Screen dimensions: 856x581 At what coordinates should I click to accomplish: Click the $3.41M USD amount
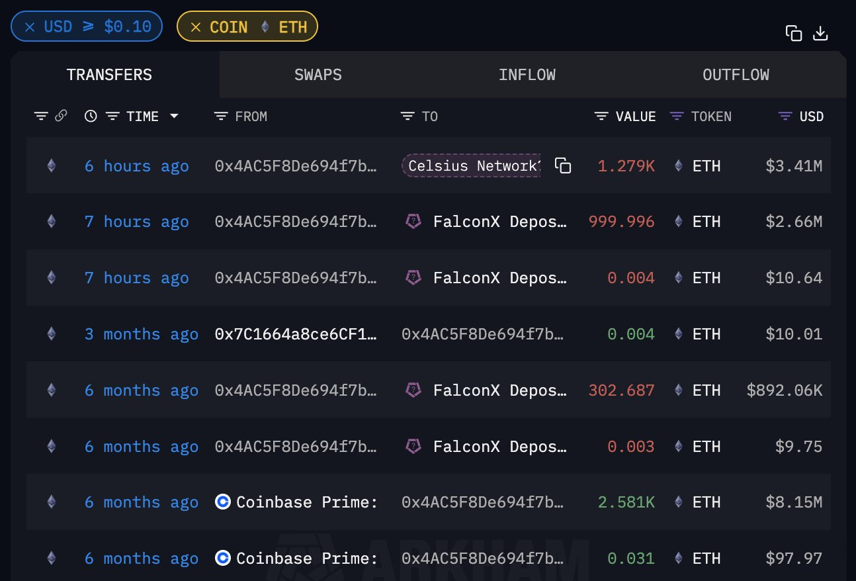[794, 165]
